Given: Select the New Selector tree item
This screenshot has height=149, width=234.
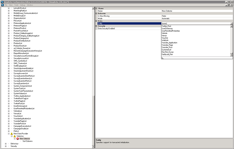Looking at the screenshot, I should click(25, 139).
